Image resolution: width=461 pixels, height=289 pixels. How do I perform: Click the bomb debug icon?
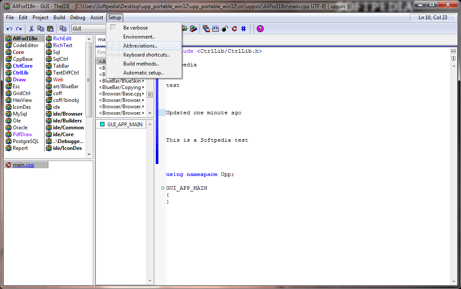pos(225,29)
